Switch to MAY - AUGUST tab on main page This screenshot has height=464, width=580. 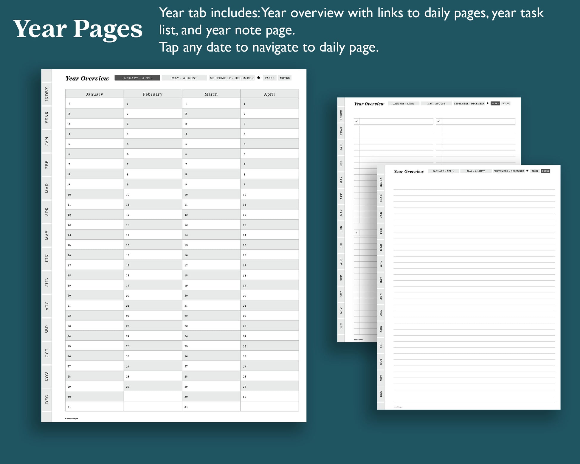184,78
